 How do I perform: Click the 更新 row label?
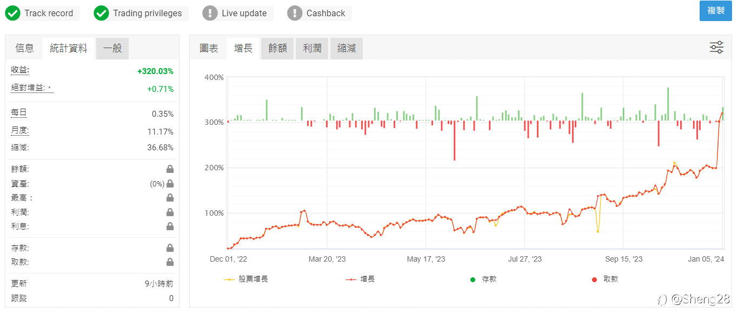19,284
